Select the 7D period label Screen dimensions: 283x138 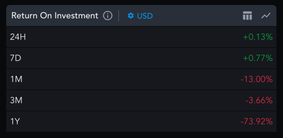(x=16, y=58)
